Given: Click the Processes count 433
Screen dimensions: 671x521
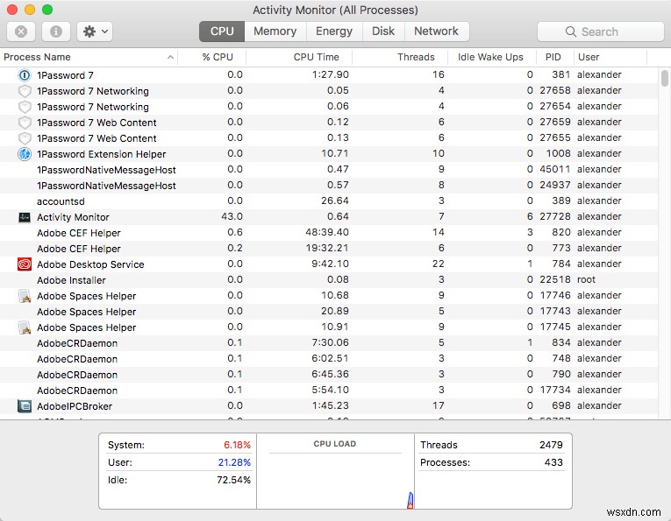Looking at the screenshot, I should [x=553, y=462].
